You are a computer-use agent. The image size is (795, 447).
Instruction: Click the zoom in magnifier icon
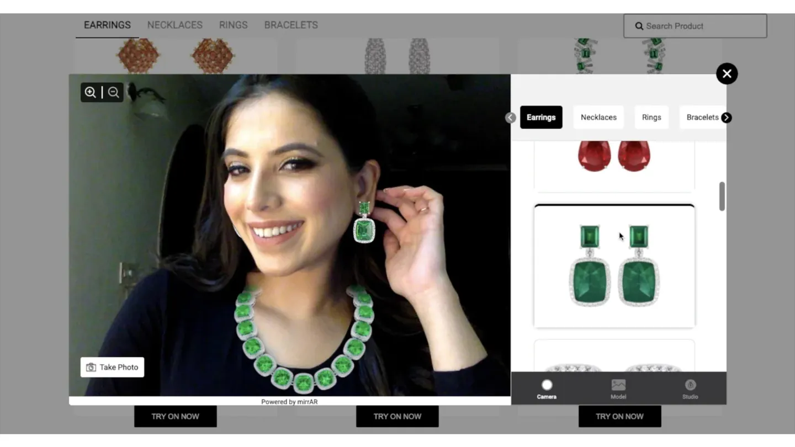91,92
